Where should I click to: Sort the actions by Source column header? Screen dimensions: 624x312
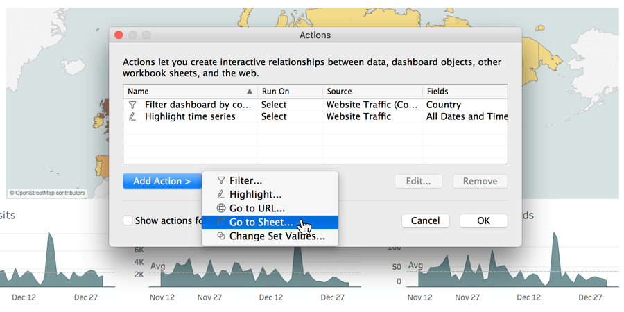(372, 91)
